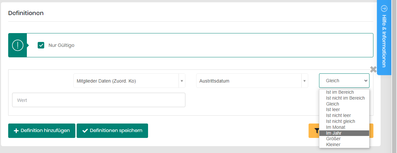
Task: Open the Mitglieder Daten dropdown
Action: pos(129,81)
